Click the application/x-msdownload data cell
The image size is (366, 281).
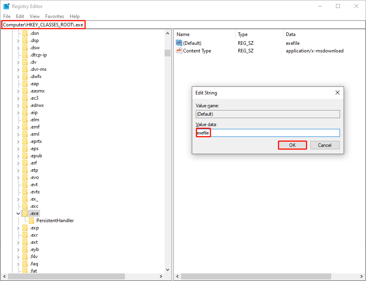tap(314, 51)
